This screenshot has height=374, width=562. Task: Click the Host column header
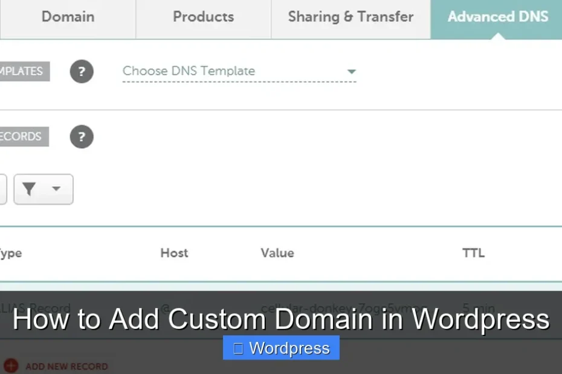pos(174,253)
